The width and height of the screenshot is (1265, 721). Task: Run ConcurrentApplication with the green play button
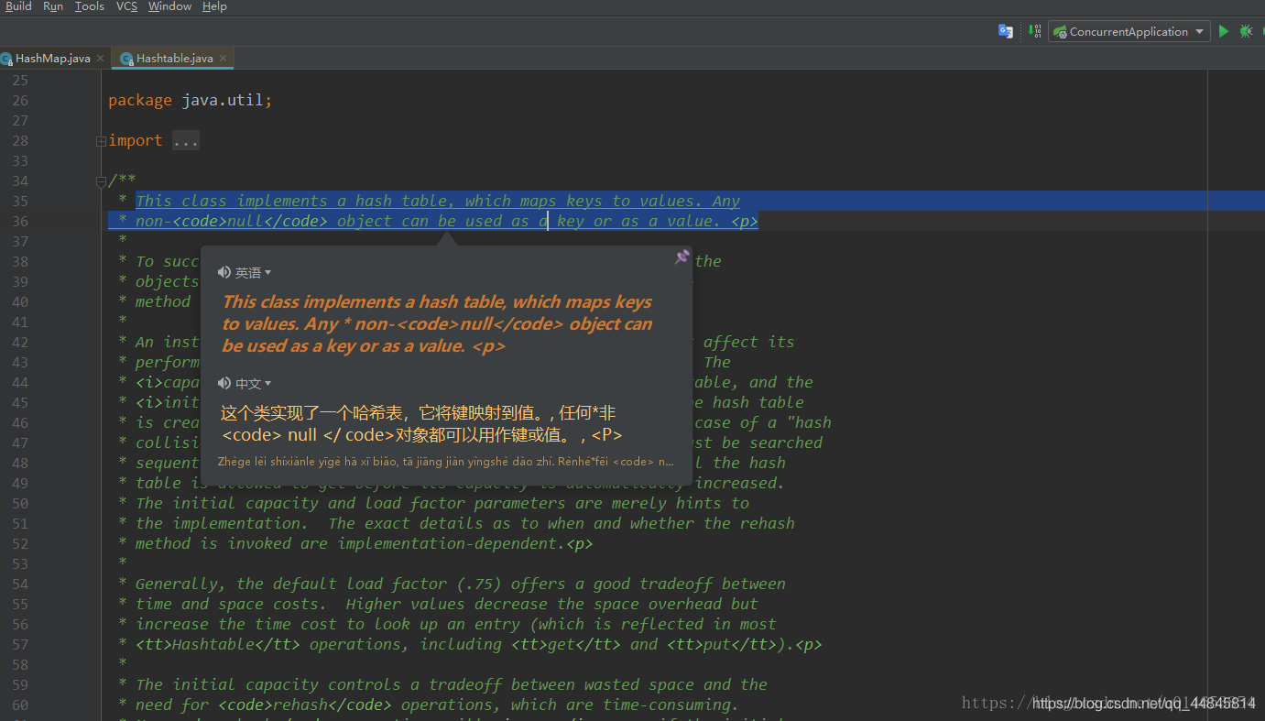tap(1223, 31)
